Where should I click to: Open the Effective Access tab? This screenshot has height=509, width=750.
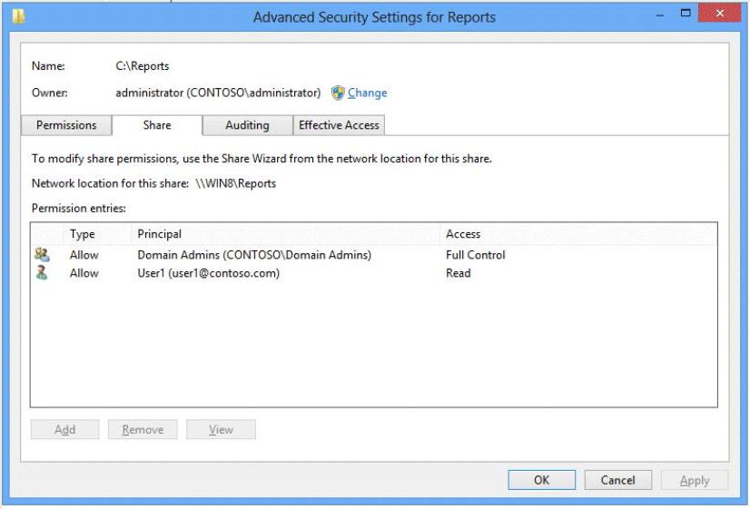tap(339, 125)
